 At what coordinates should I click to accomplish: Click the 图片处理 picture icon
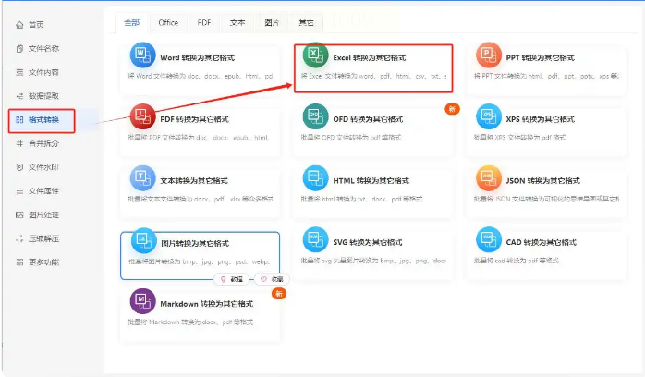click(19, 214)
